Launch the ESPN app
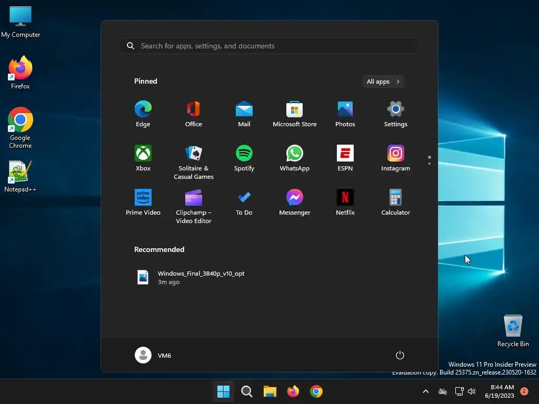This screenshot has width=539, height=404. point(345,158)
